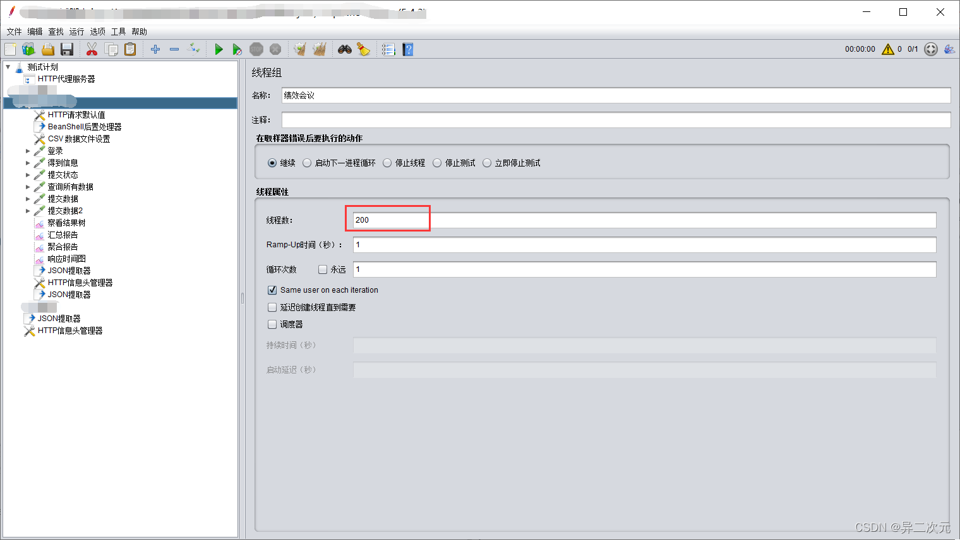Viewport: 960px width, 540px height.
Task: Copy the selected element via toolbar icon
Action: (x=111, y=49)
